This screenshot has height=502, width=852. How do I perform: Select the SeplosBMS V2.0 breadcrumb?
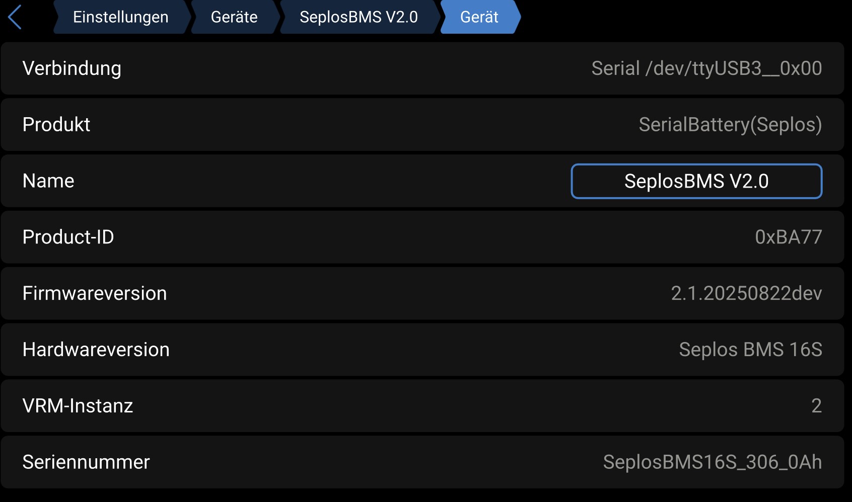click(359, 17)
